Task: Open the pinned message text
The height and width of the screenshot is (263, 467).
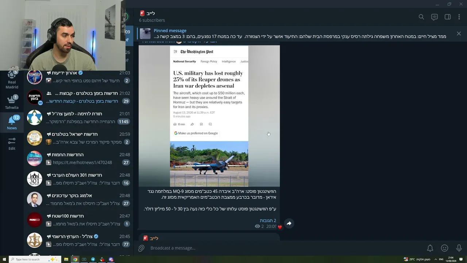Action: (x=300, y=37)
